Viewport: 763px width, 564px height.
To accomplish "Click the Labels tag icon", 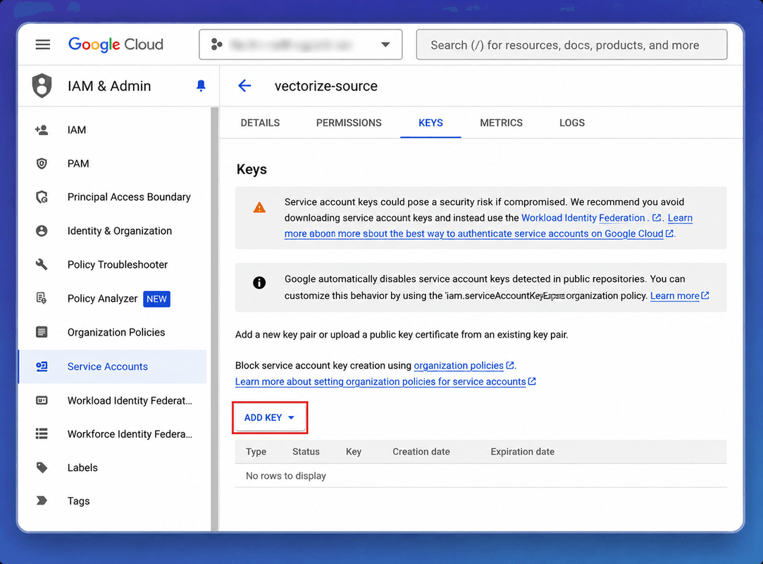I will 42,467.
